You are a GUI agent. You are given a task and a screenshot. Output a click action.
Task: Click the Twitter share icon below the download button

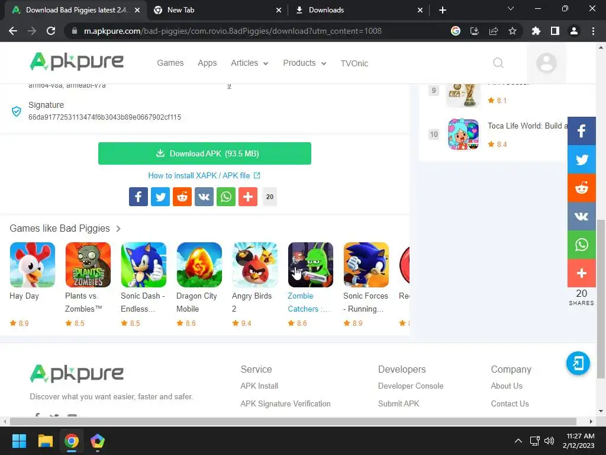[x=160, y=197]
